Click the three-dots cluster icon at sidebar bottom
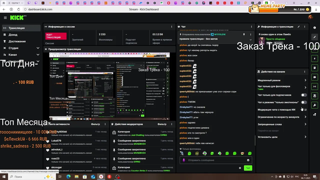Screen dimensions: 320x180 [x=315, y=114]
